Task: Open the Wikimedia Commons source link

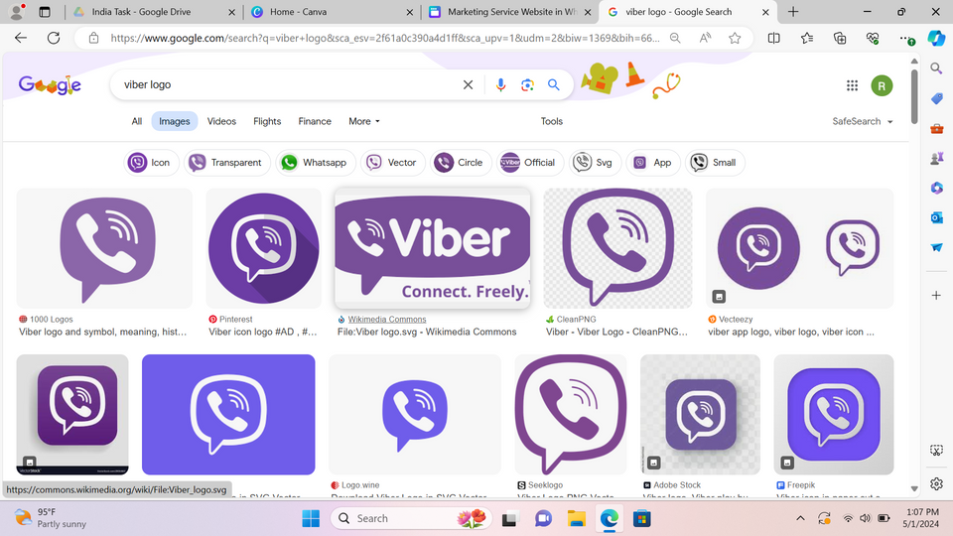Action: click(x=386, y=319)
